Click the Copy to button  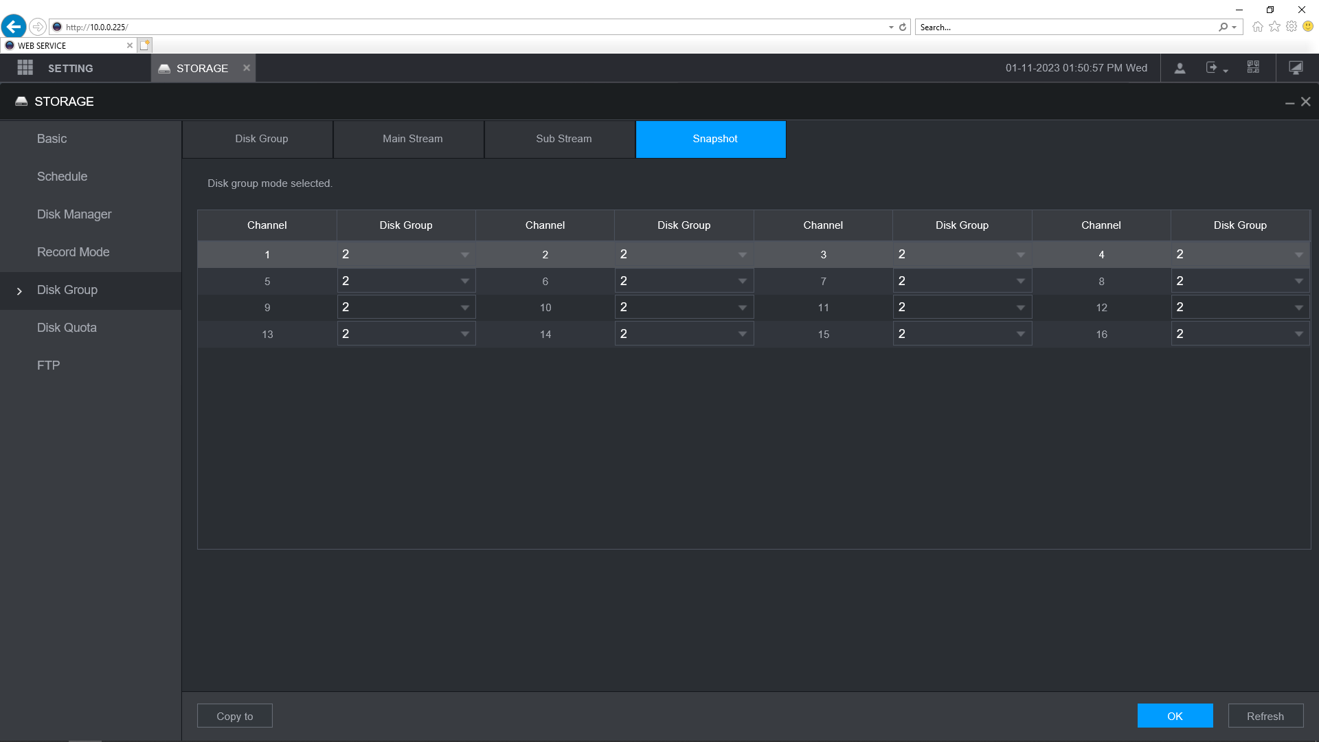coord(235,716)
